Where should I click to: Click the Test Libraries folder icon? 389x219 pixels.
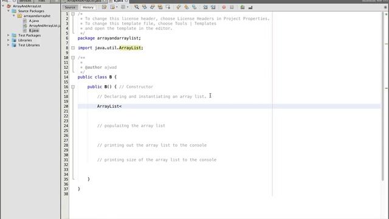(x=14, y=45)
